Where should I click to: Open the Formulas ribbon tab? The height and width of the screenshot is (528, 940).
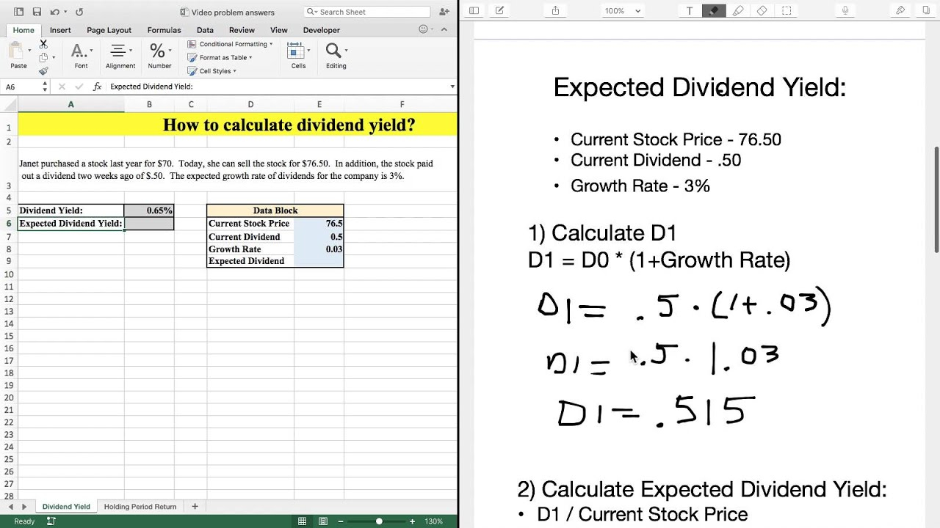coord(164,30)
